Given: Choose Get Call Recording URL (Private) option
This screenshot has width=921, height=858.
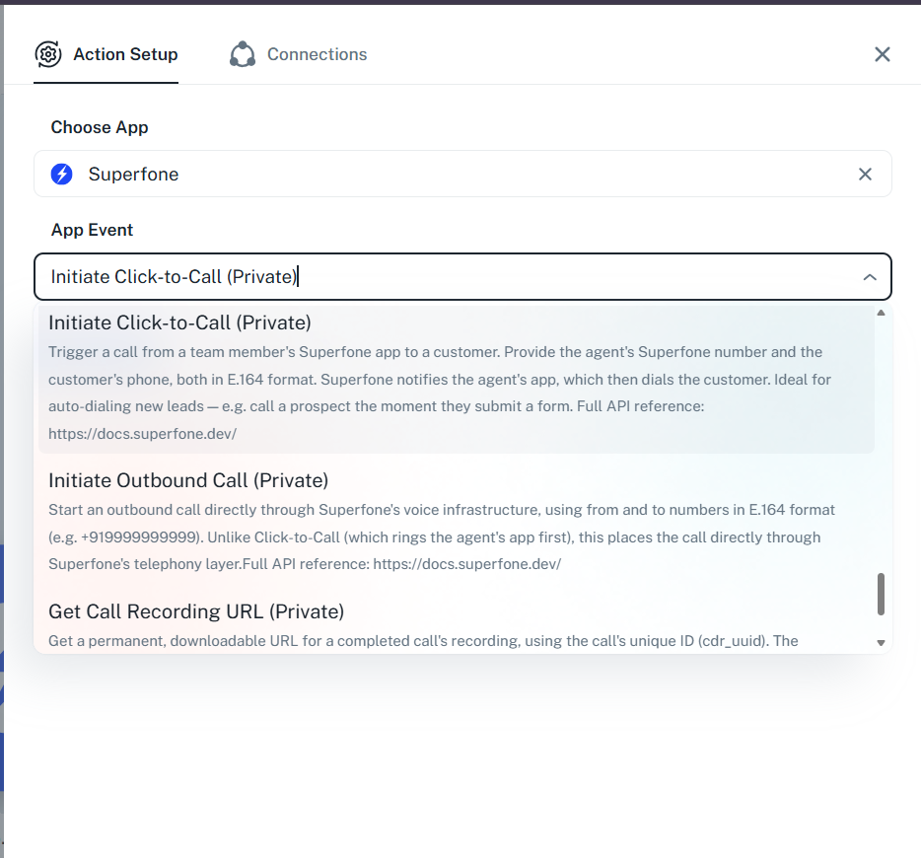Looking at the screenshot, I should pyautogui.click(x=457, y=626).
